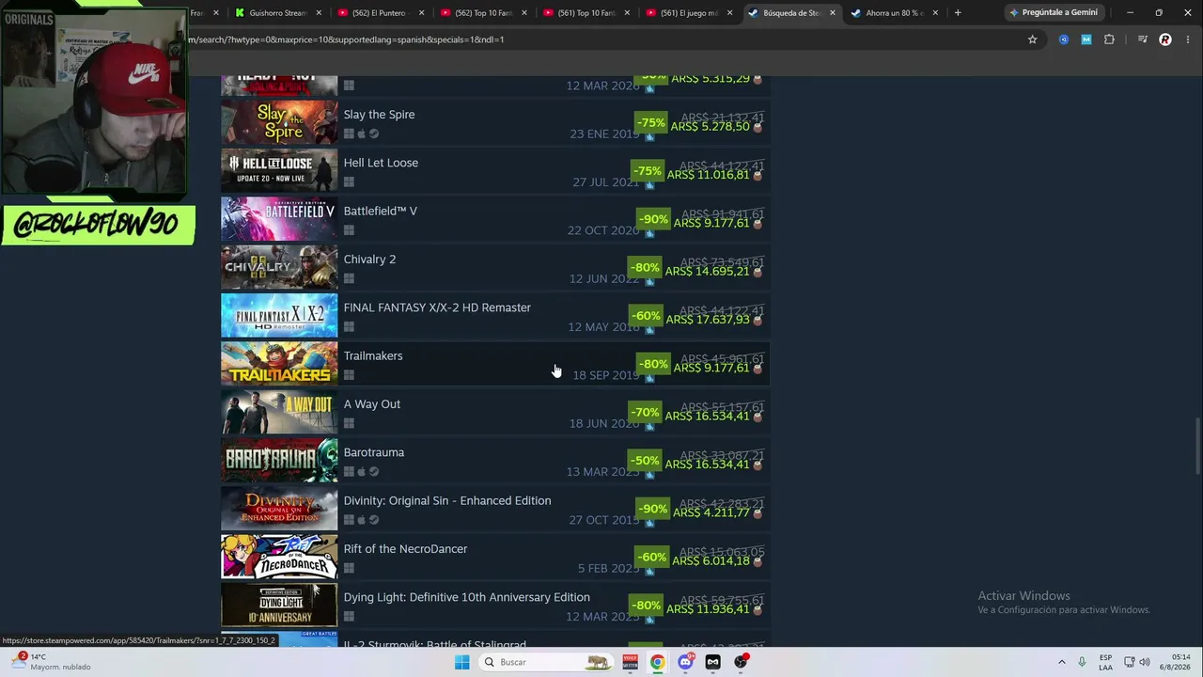Click the price ARS$ 4.211,77
The height and width of the screenshot is (677, 1203).
711,512
